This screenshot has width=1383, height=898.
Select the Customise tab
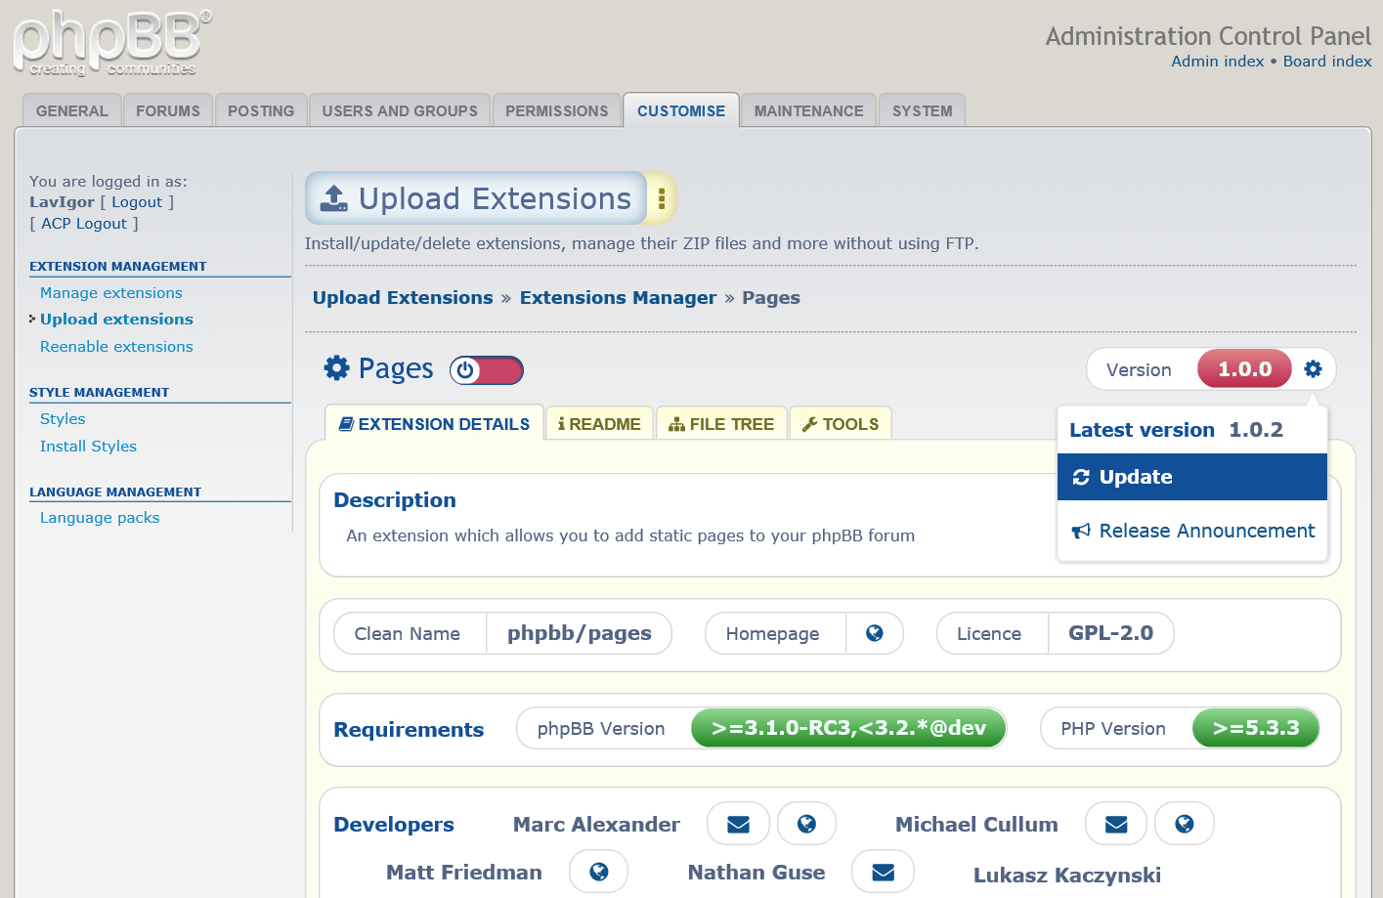681,110
